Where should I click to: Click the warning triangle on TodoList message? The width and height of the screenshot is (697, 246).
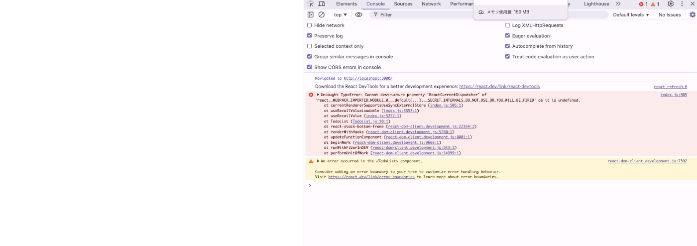(311, 161)
